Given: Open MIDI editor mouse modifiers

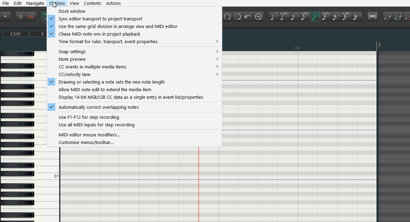Looking at the screenshot, I should (89, 135).
